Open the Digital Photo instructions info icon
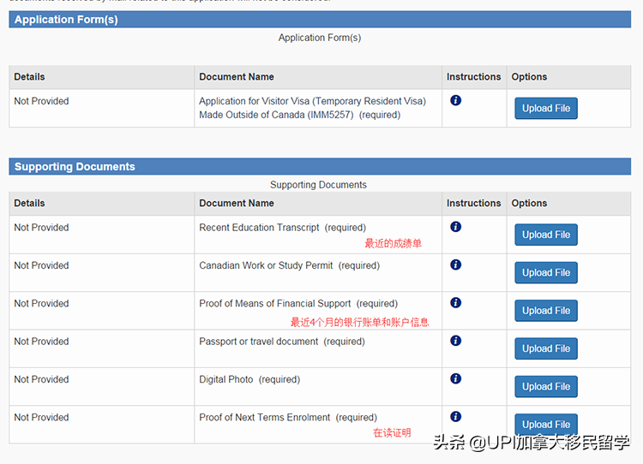643x464 pixels. 455,378
